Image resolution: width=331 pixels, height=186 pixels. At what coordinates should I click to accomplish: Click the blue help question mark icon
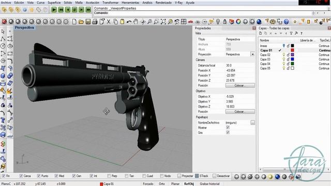click(x=286, y=22)
